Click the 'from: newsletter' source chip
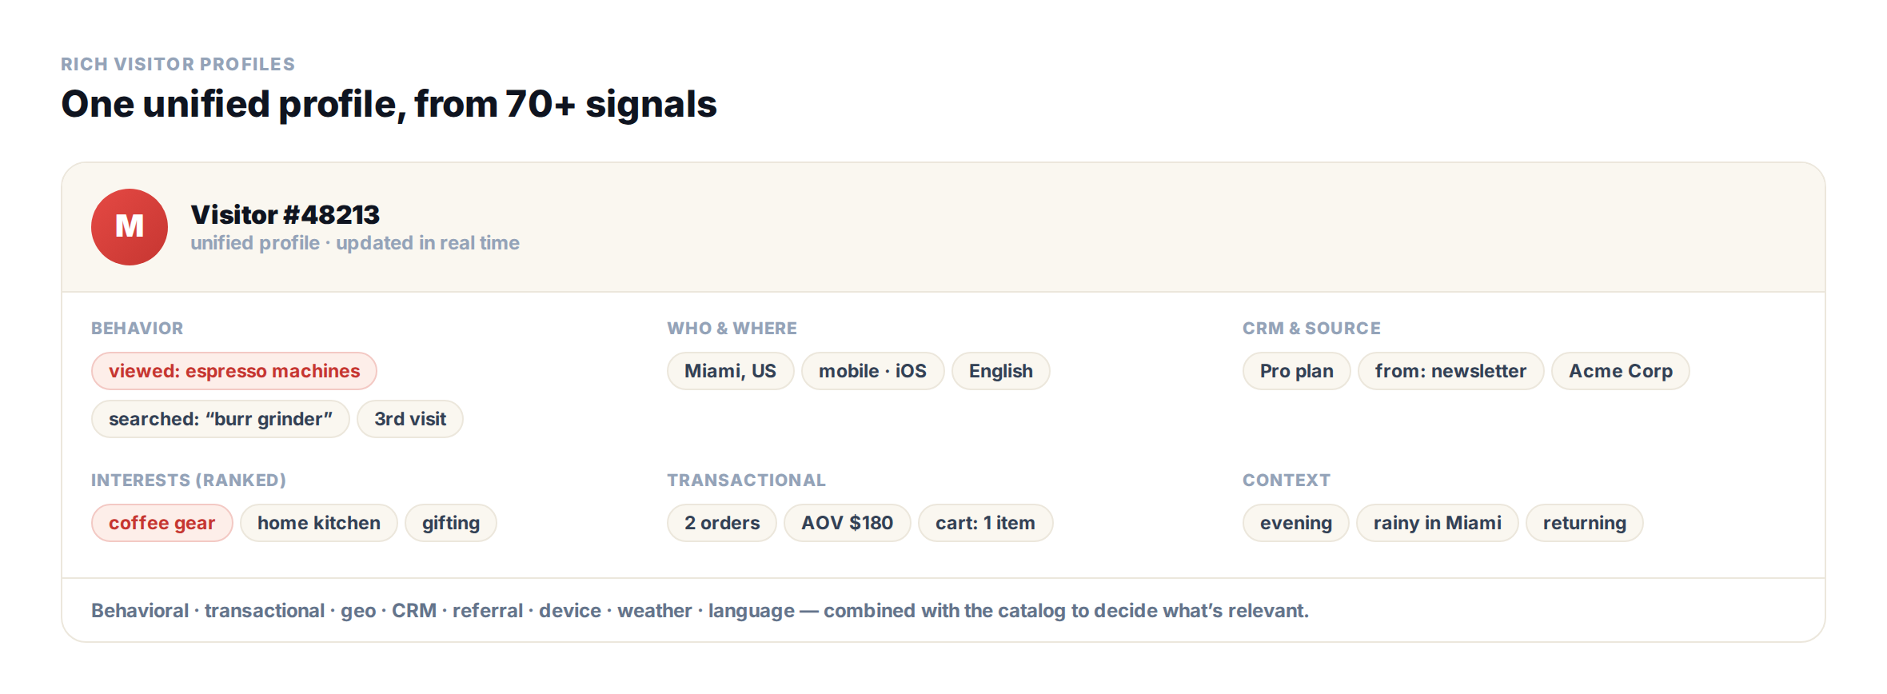This screenshot has height=694, width=1887. click(1451, 371)
